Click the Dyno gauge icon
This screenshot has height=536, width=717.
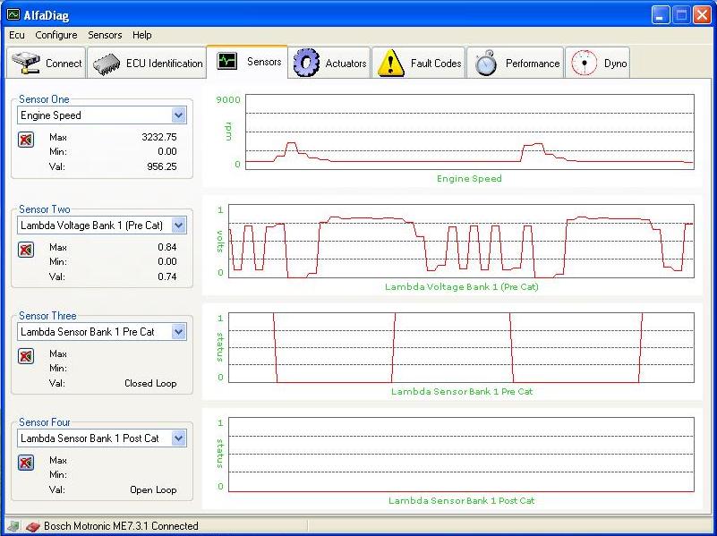tap(584, 64)
